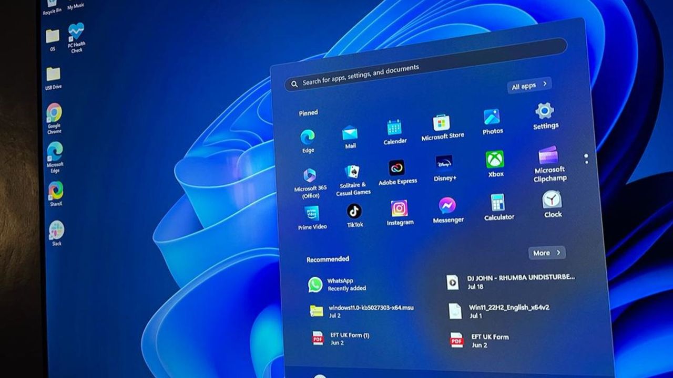Launch the Xbox app
This screenshot has width=673, height=378.
(x=495, y=164)
